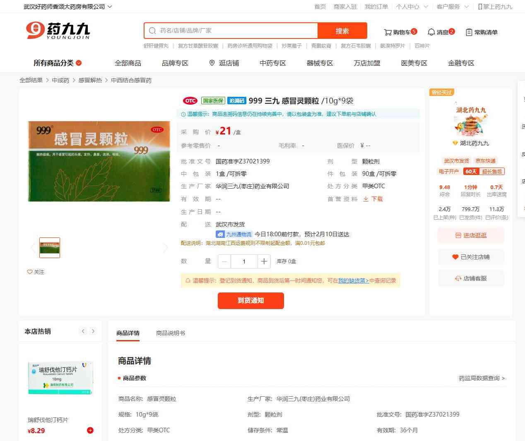Switch to the 商品说明书 tab
The height and width of the screenshot is (441, 525).
click(170, 333)
